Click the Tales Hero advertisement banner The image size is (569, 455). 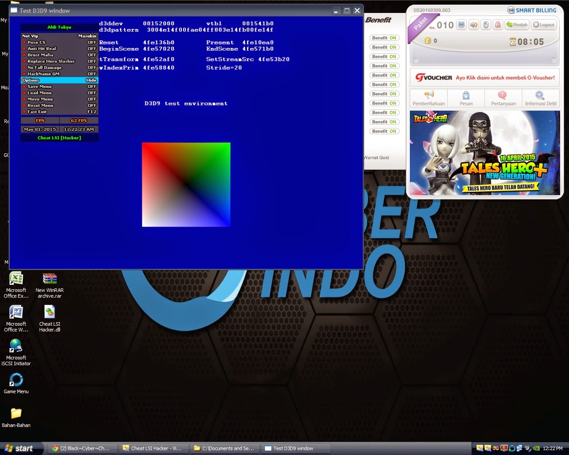pyautogui.click(x=485, y=153)
